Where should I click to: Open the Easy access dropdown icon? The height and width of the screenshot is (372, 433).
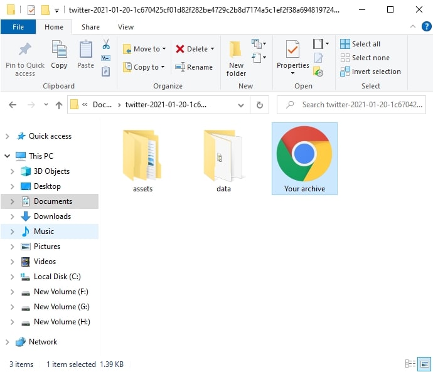coord(259,58)
